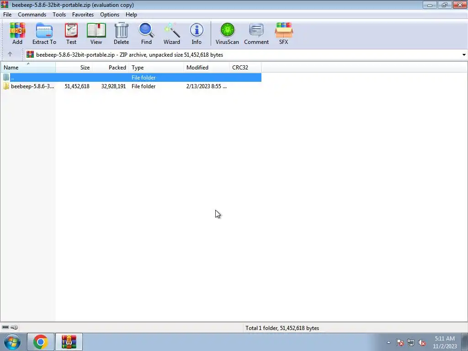The image size is (468, 351).
Task: Click the Delete trash can icon
Action: [121, 33]
